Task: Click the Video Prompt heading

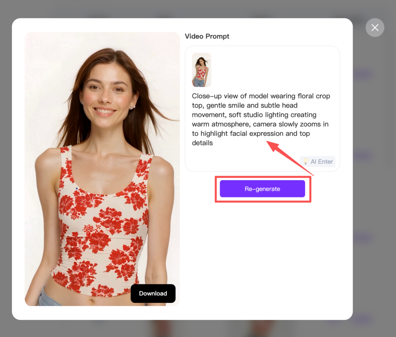Action: point(207,36)
